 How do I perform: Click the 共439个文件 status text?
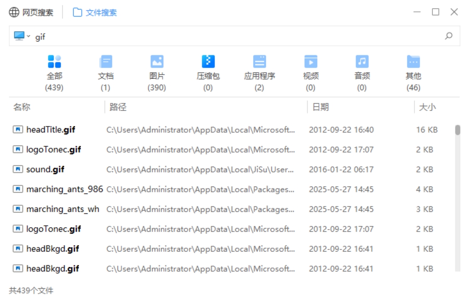point(31,291)
